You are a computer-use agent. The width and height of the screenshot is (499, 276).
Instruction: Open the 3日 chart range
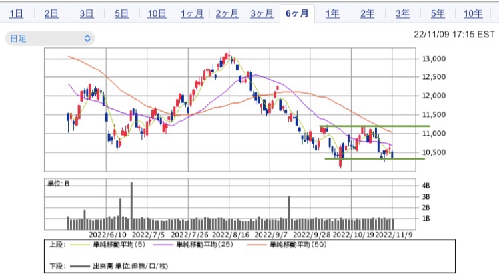point(86,14)
